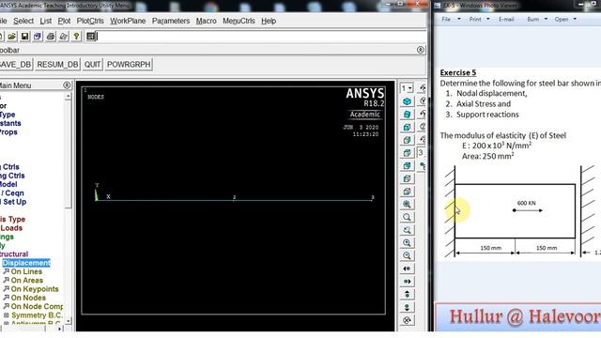This screenshot has height=338, width=601.
Task: Pick node 2 in graphics window
Action: [234, 199]
